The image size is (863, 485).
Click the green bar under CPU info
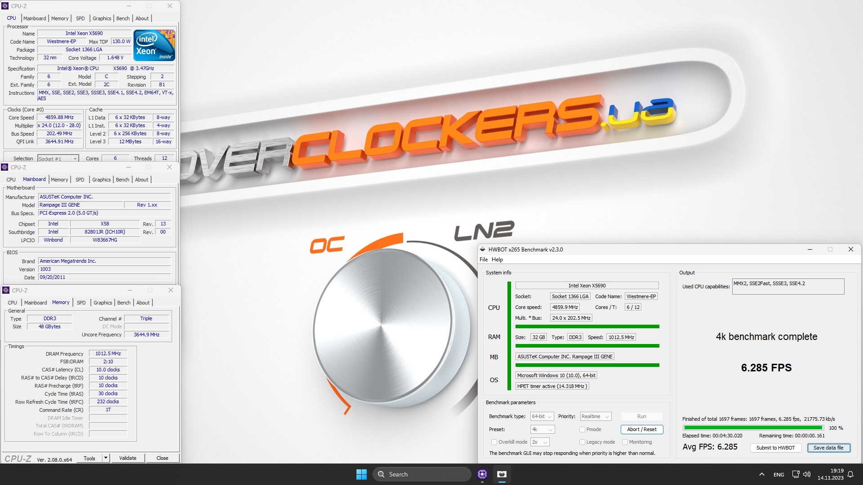click(x=587, y=326)
